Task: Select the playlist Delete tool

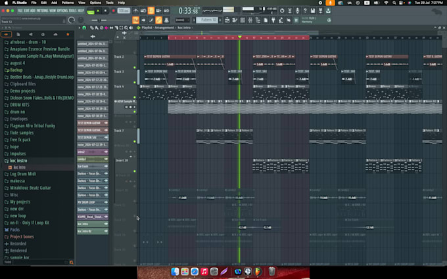Action: click(101, 28)
